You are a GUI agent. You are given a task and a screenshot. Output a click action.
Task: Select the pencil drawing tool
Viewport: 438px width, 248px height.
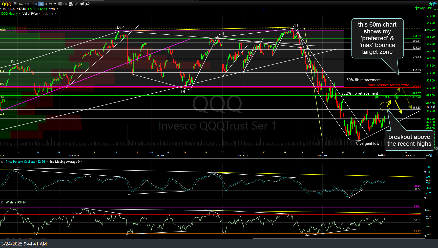76,4
